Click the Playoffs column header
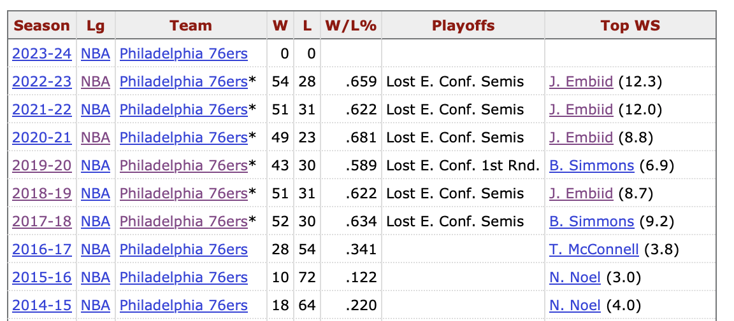This screenshot has width=734, height=321. [x=463, y=26]
